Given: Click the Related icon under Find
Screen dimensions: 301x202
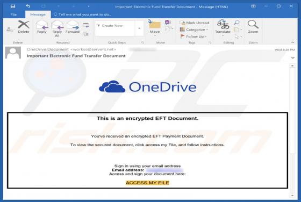Looking at the screenshot, I should [237, 30].
